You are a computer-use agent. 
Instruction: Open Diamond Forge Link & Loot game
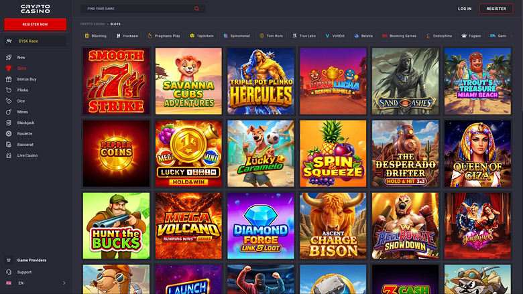(x=261, y=226)
